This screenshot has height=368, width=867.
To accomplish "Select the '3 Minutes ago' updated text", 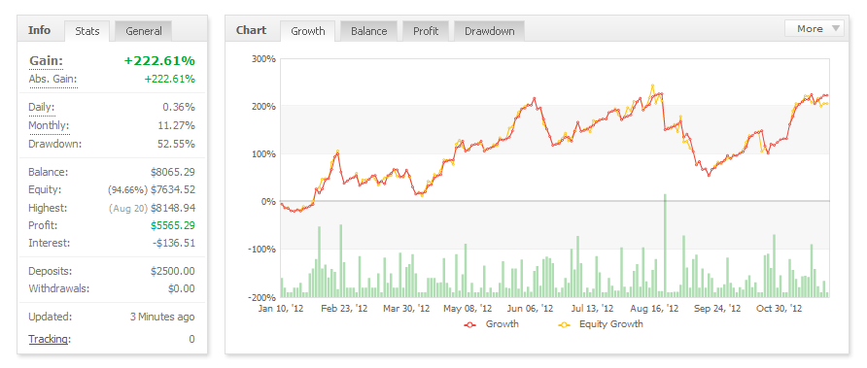I will pyautogui.click(x=162, y=318).
